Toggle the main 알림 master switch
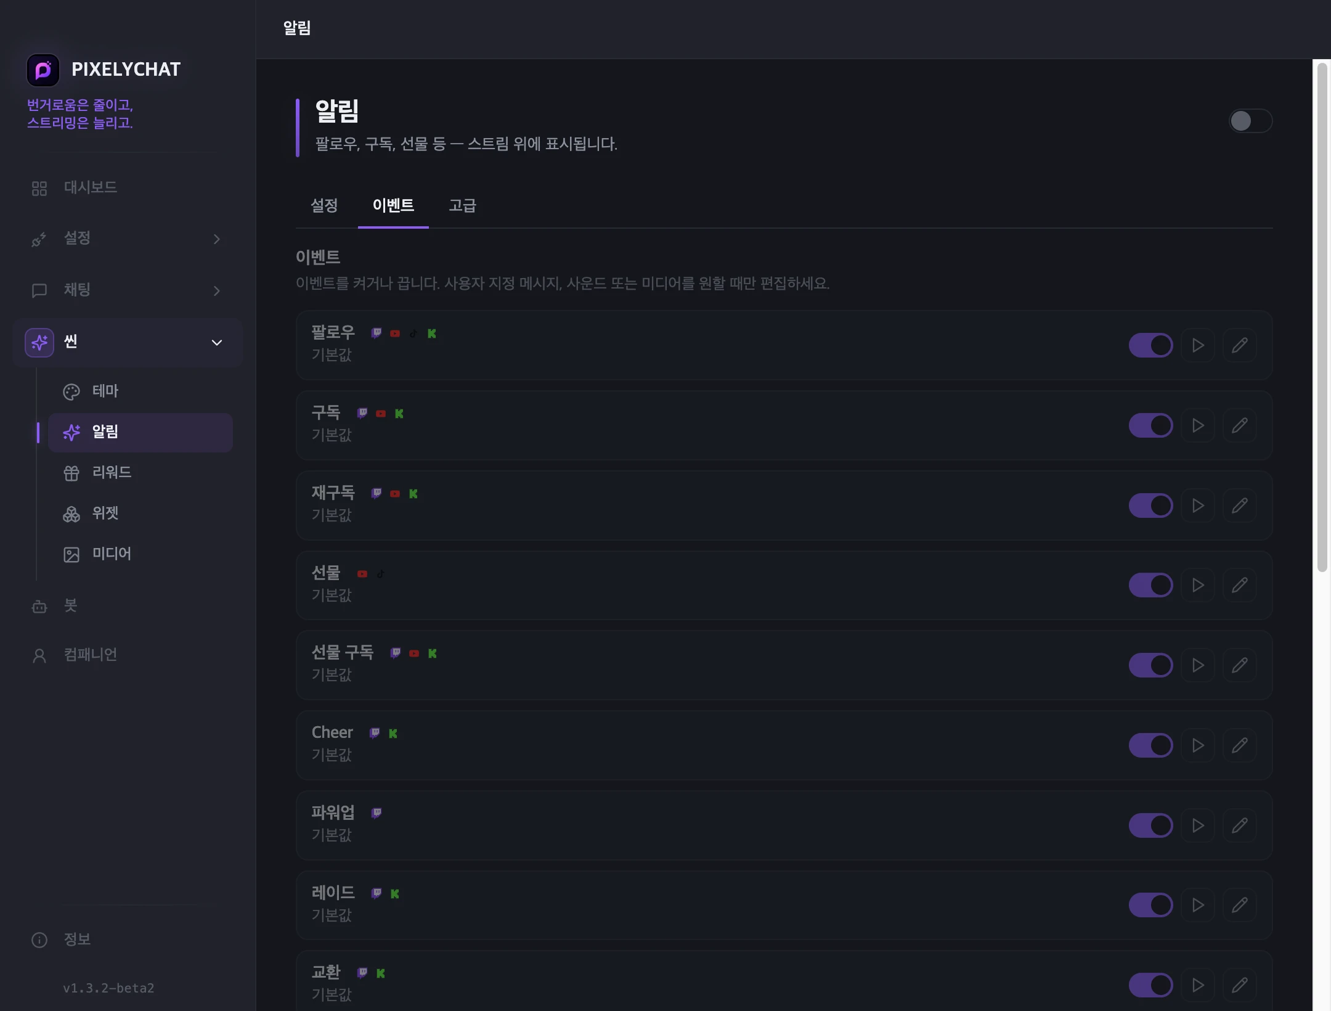Image resolution: width=1331 pixels, height=1011 pixels. [1250, 121]
